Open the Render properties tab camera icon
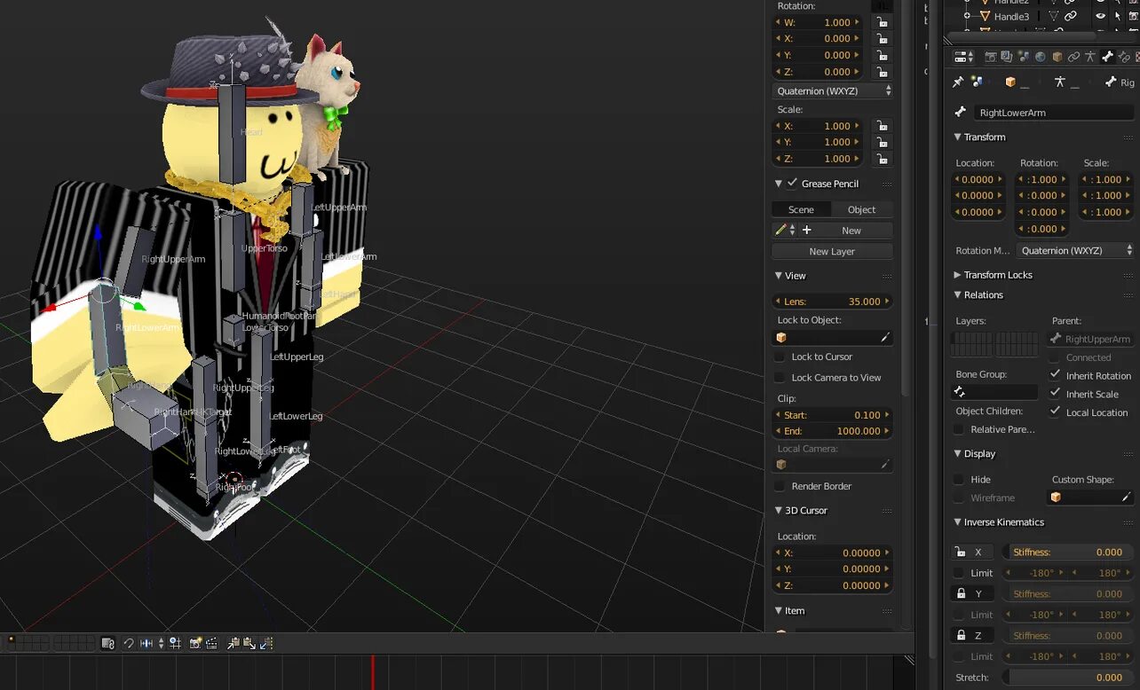1140x690 pixels. click(991, 57)
